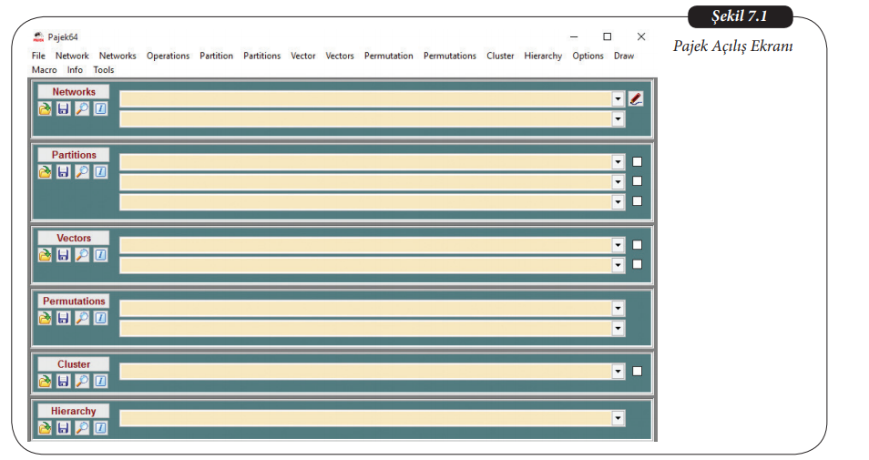Screen dimensions: 869x460
Task: Open the Hierarchy dropdown list
Action: point(619,418)
